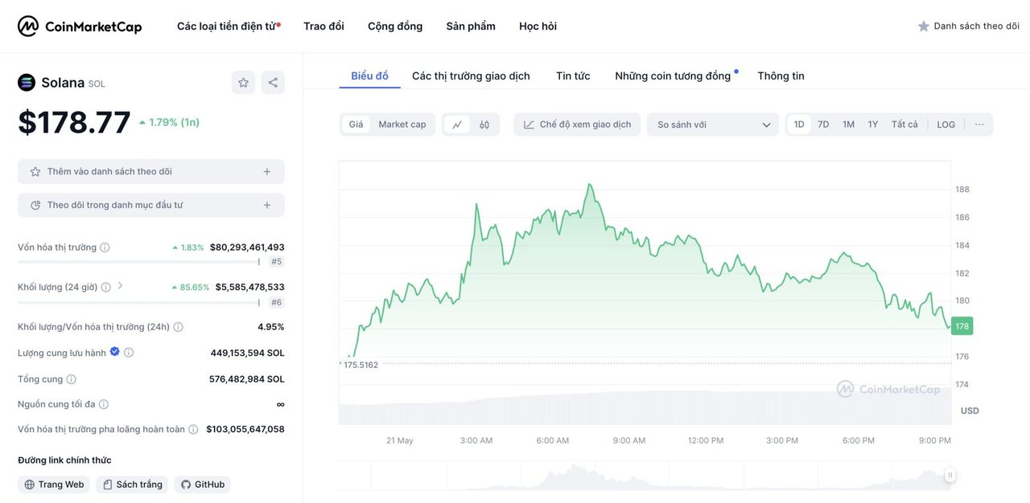Click the total supply 576,482,984 SOL

247,379
